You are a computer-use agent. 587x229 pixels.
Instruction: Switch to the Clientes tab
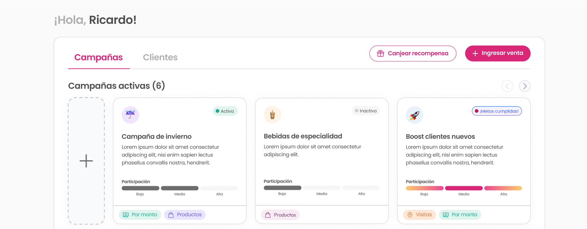pos(160,57)
